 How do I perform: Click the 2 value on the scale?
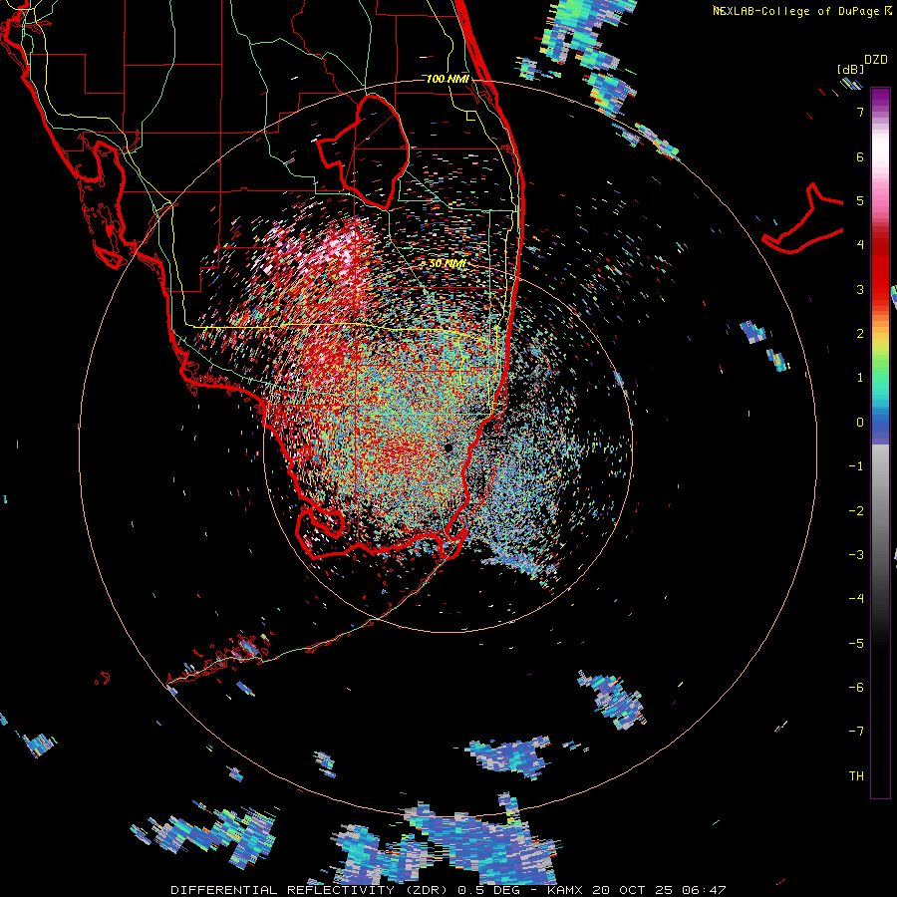860,334
